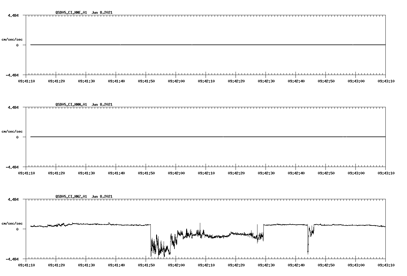
Task: Click the 09:41:40 time label of HNZ plot
Action: point(116,265)
